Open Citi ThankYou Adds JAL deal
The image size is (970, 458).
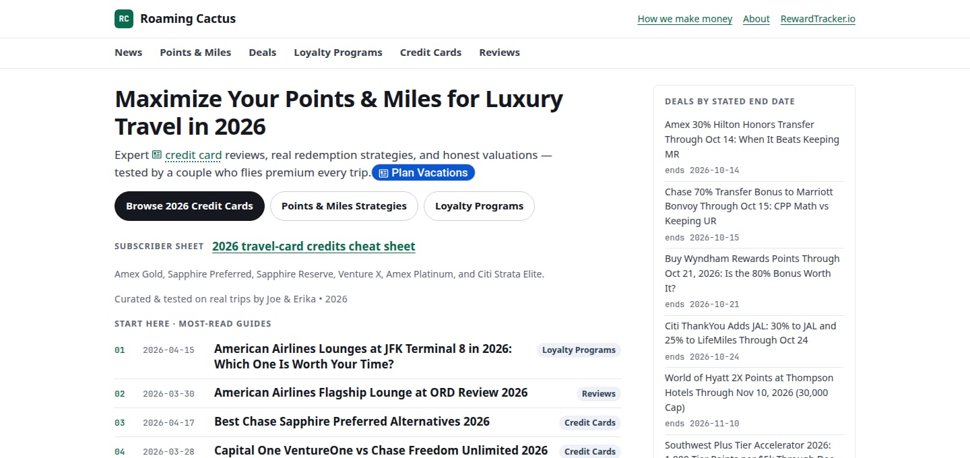click(750, 333)
